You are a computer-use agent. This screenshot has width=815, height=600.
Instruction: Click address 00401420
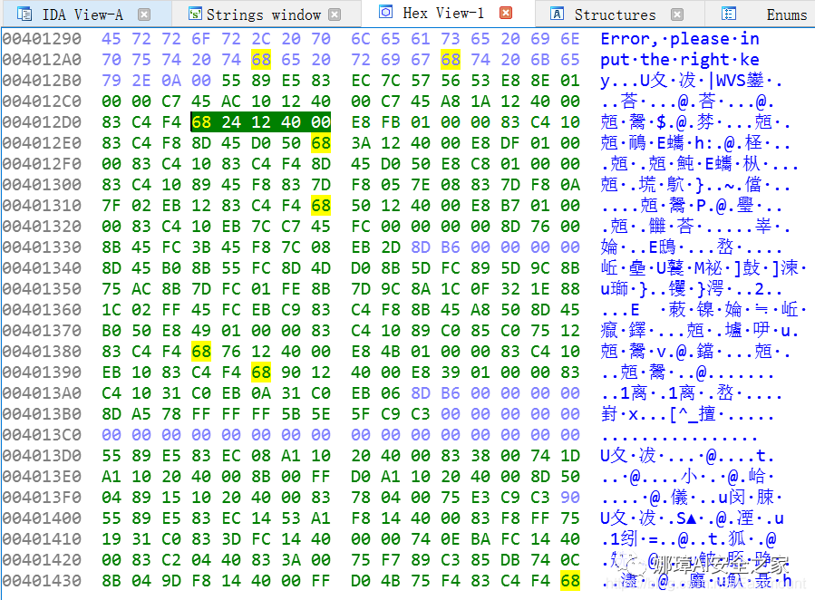[42, 559]
